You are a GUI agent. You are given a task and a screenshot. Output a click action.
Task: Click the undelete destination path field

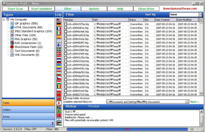(146, 102)
